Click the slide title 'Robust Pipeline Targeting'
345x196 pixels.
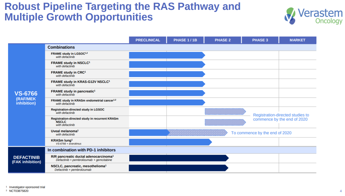(x=122, y=12)
